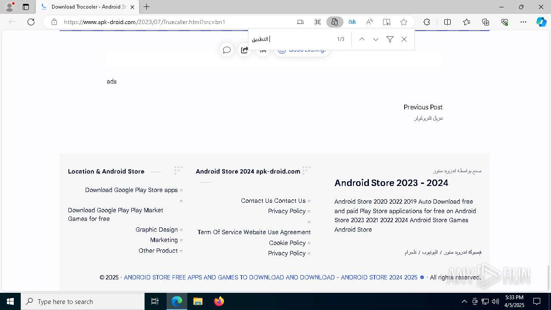Viewport: 551px width, 310px height.
Task: Launch Firefox from taskbar
Action: coord(219,301)
